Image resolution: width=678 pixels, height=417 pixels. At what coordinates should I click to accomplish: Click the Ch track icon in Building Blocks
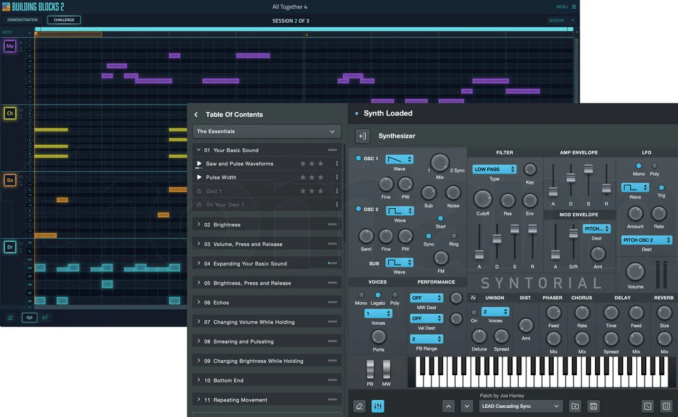pos(10,113)
